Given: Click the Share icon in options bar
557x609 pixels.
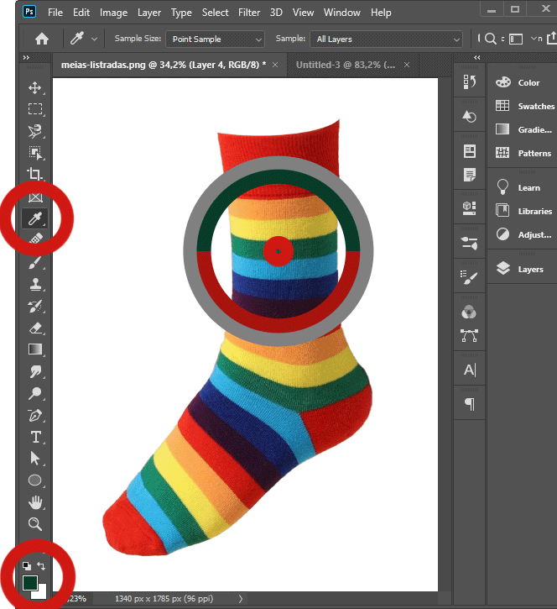Looking at the screenshot, I should click(x=552, y=39).
